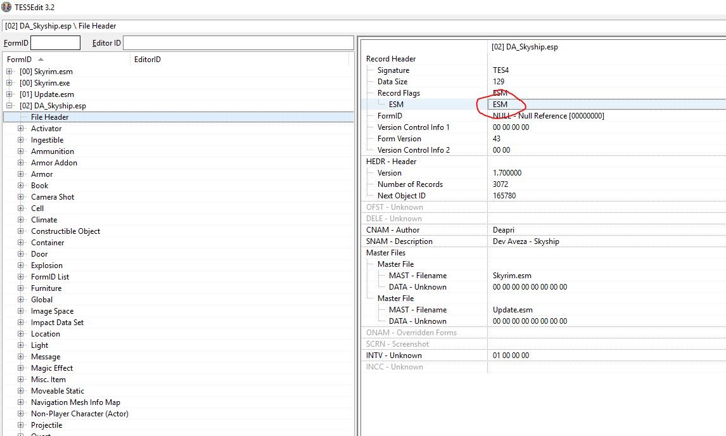The height and width of the screenshot is (436, 726).
Task: Sort by the EditorID column header
Action: (147, 60)
